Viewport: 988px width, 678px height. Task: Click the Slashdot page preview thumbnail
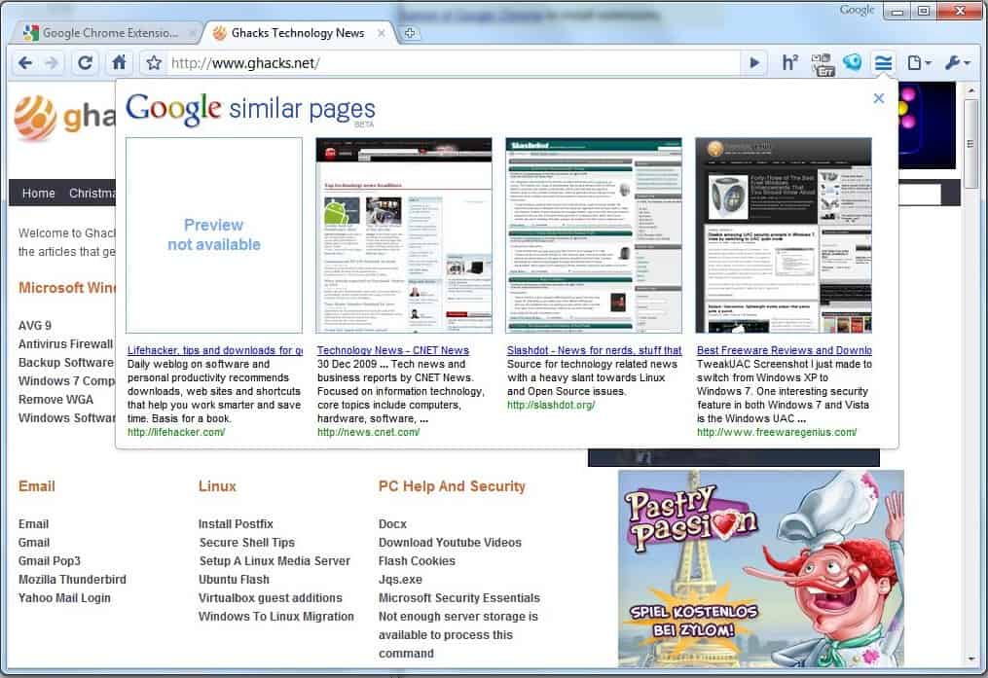click(x=593, y=234)
